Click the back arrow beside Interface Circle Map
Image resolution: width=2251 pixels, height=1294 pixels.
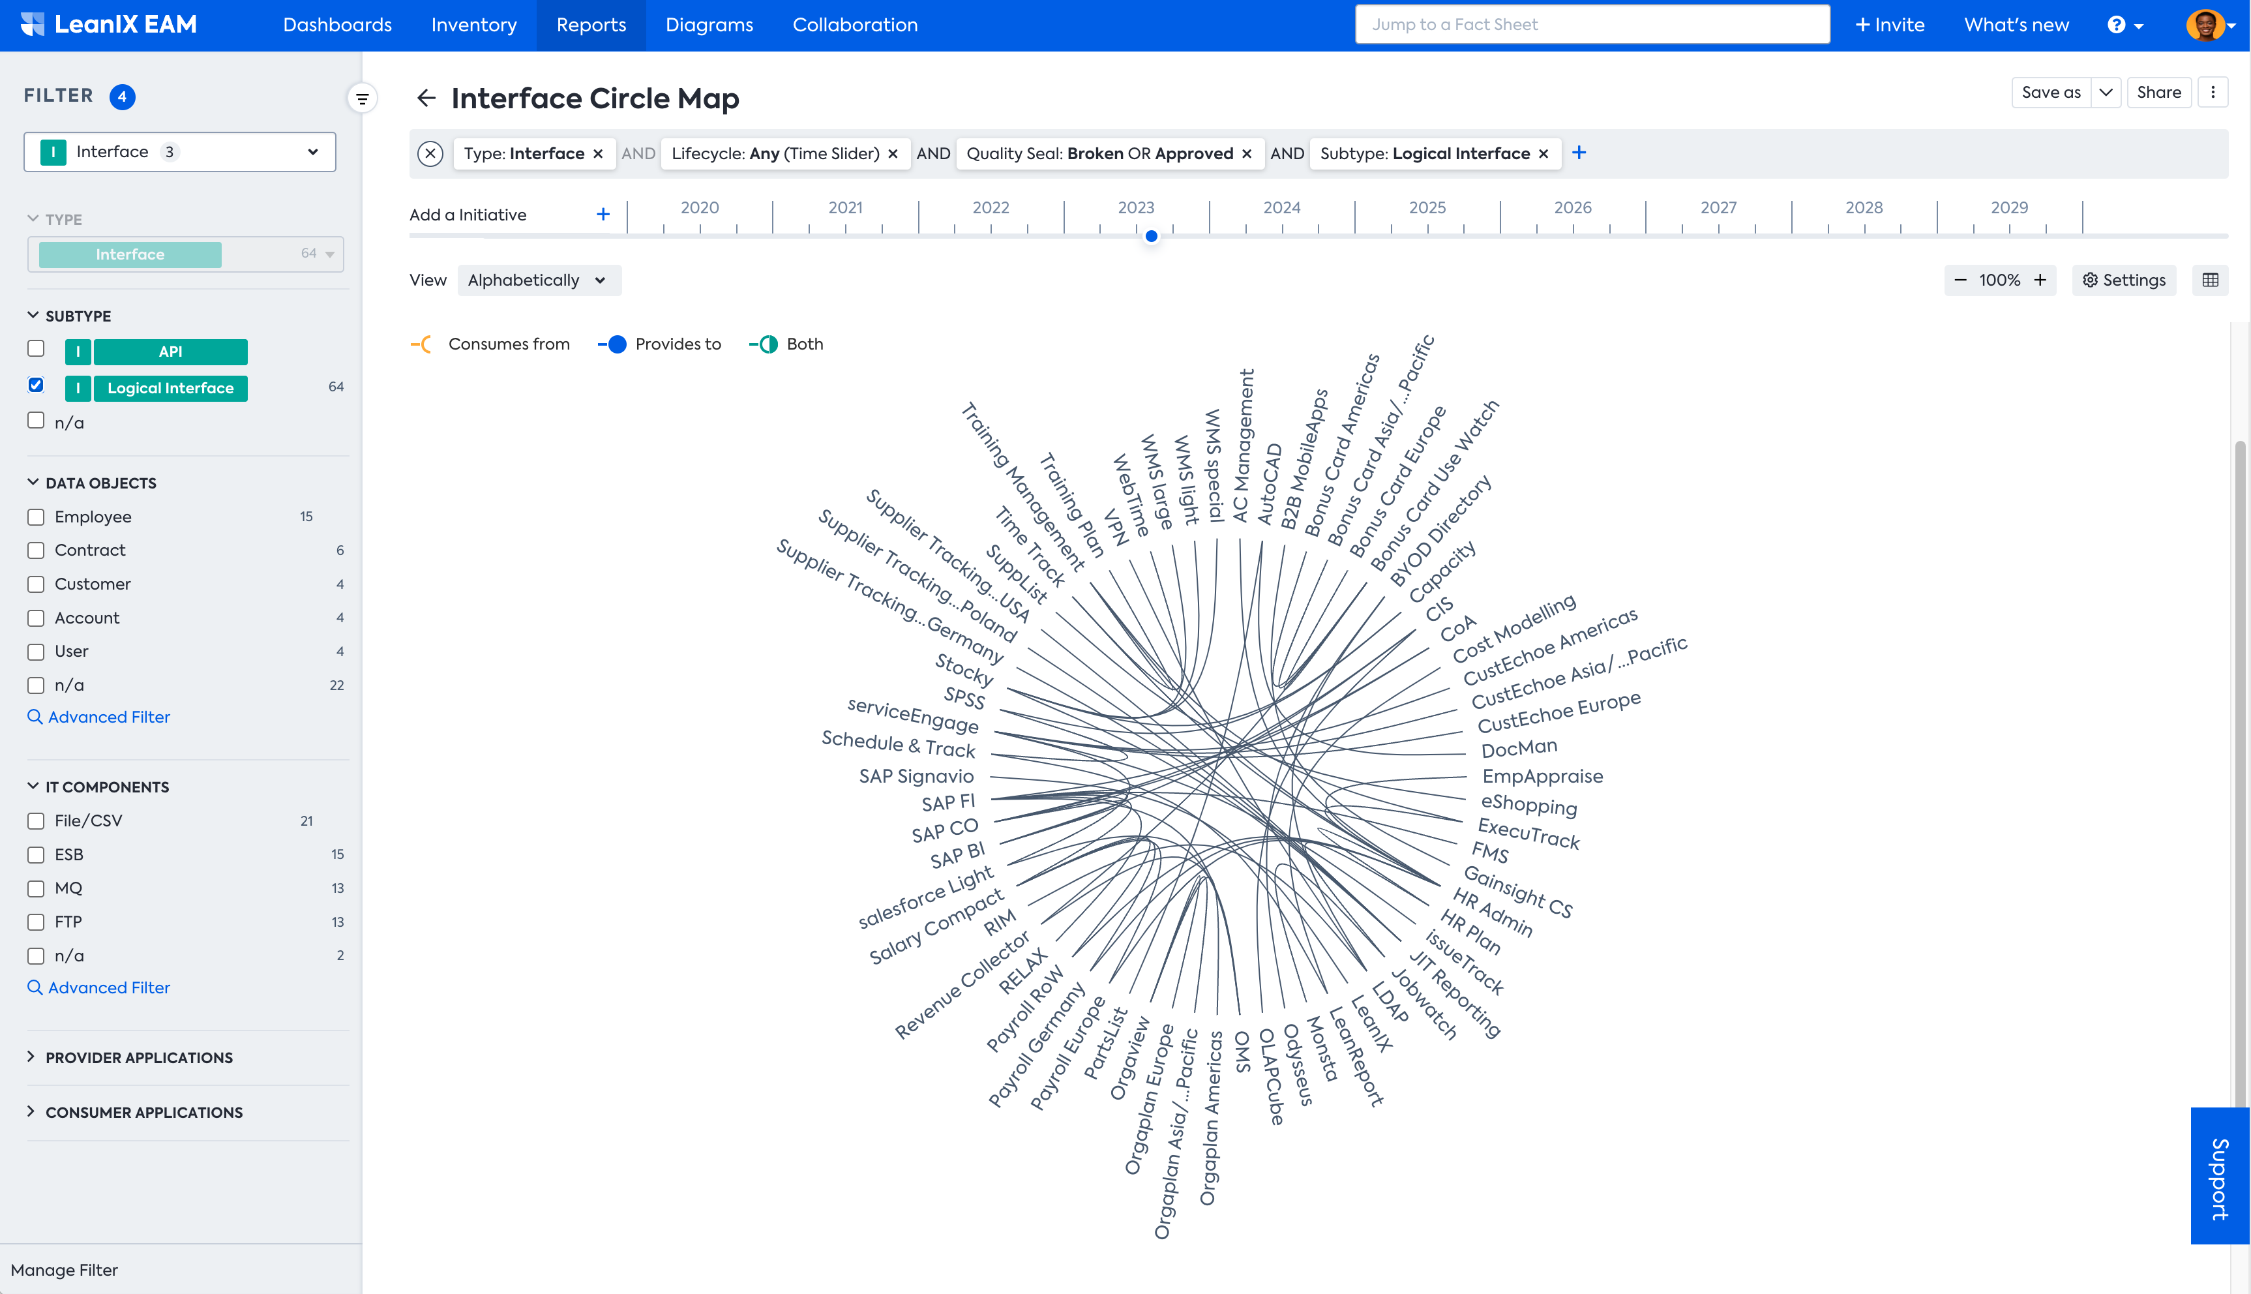pyautogui.click(x=426, y=98)
